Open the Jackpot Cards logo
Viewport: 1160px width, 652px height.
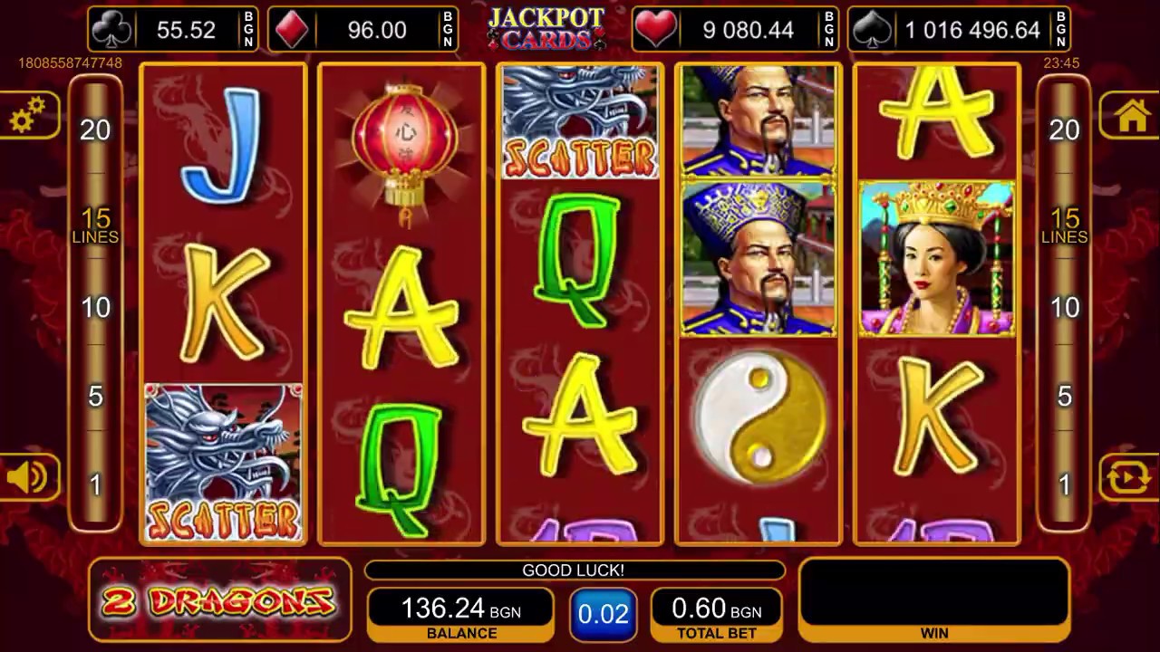pos(545,27)
